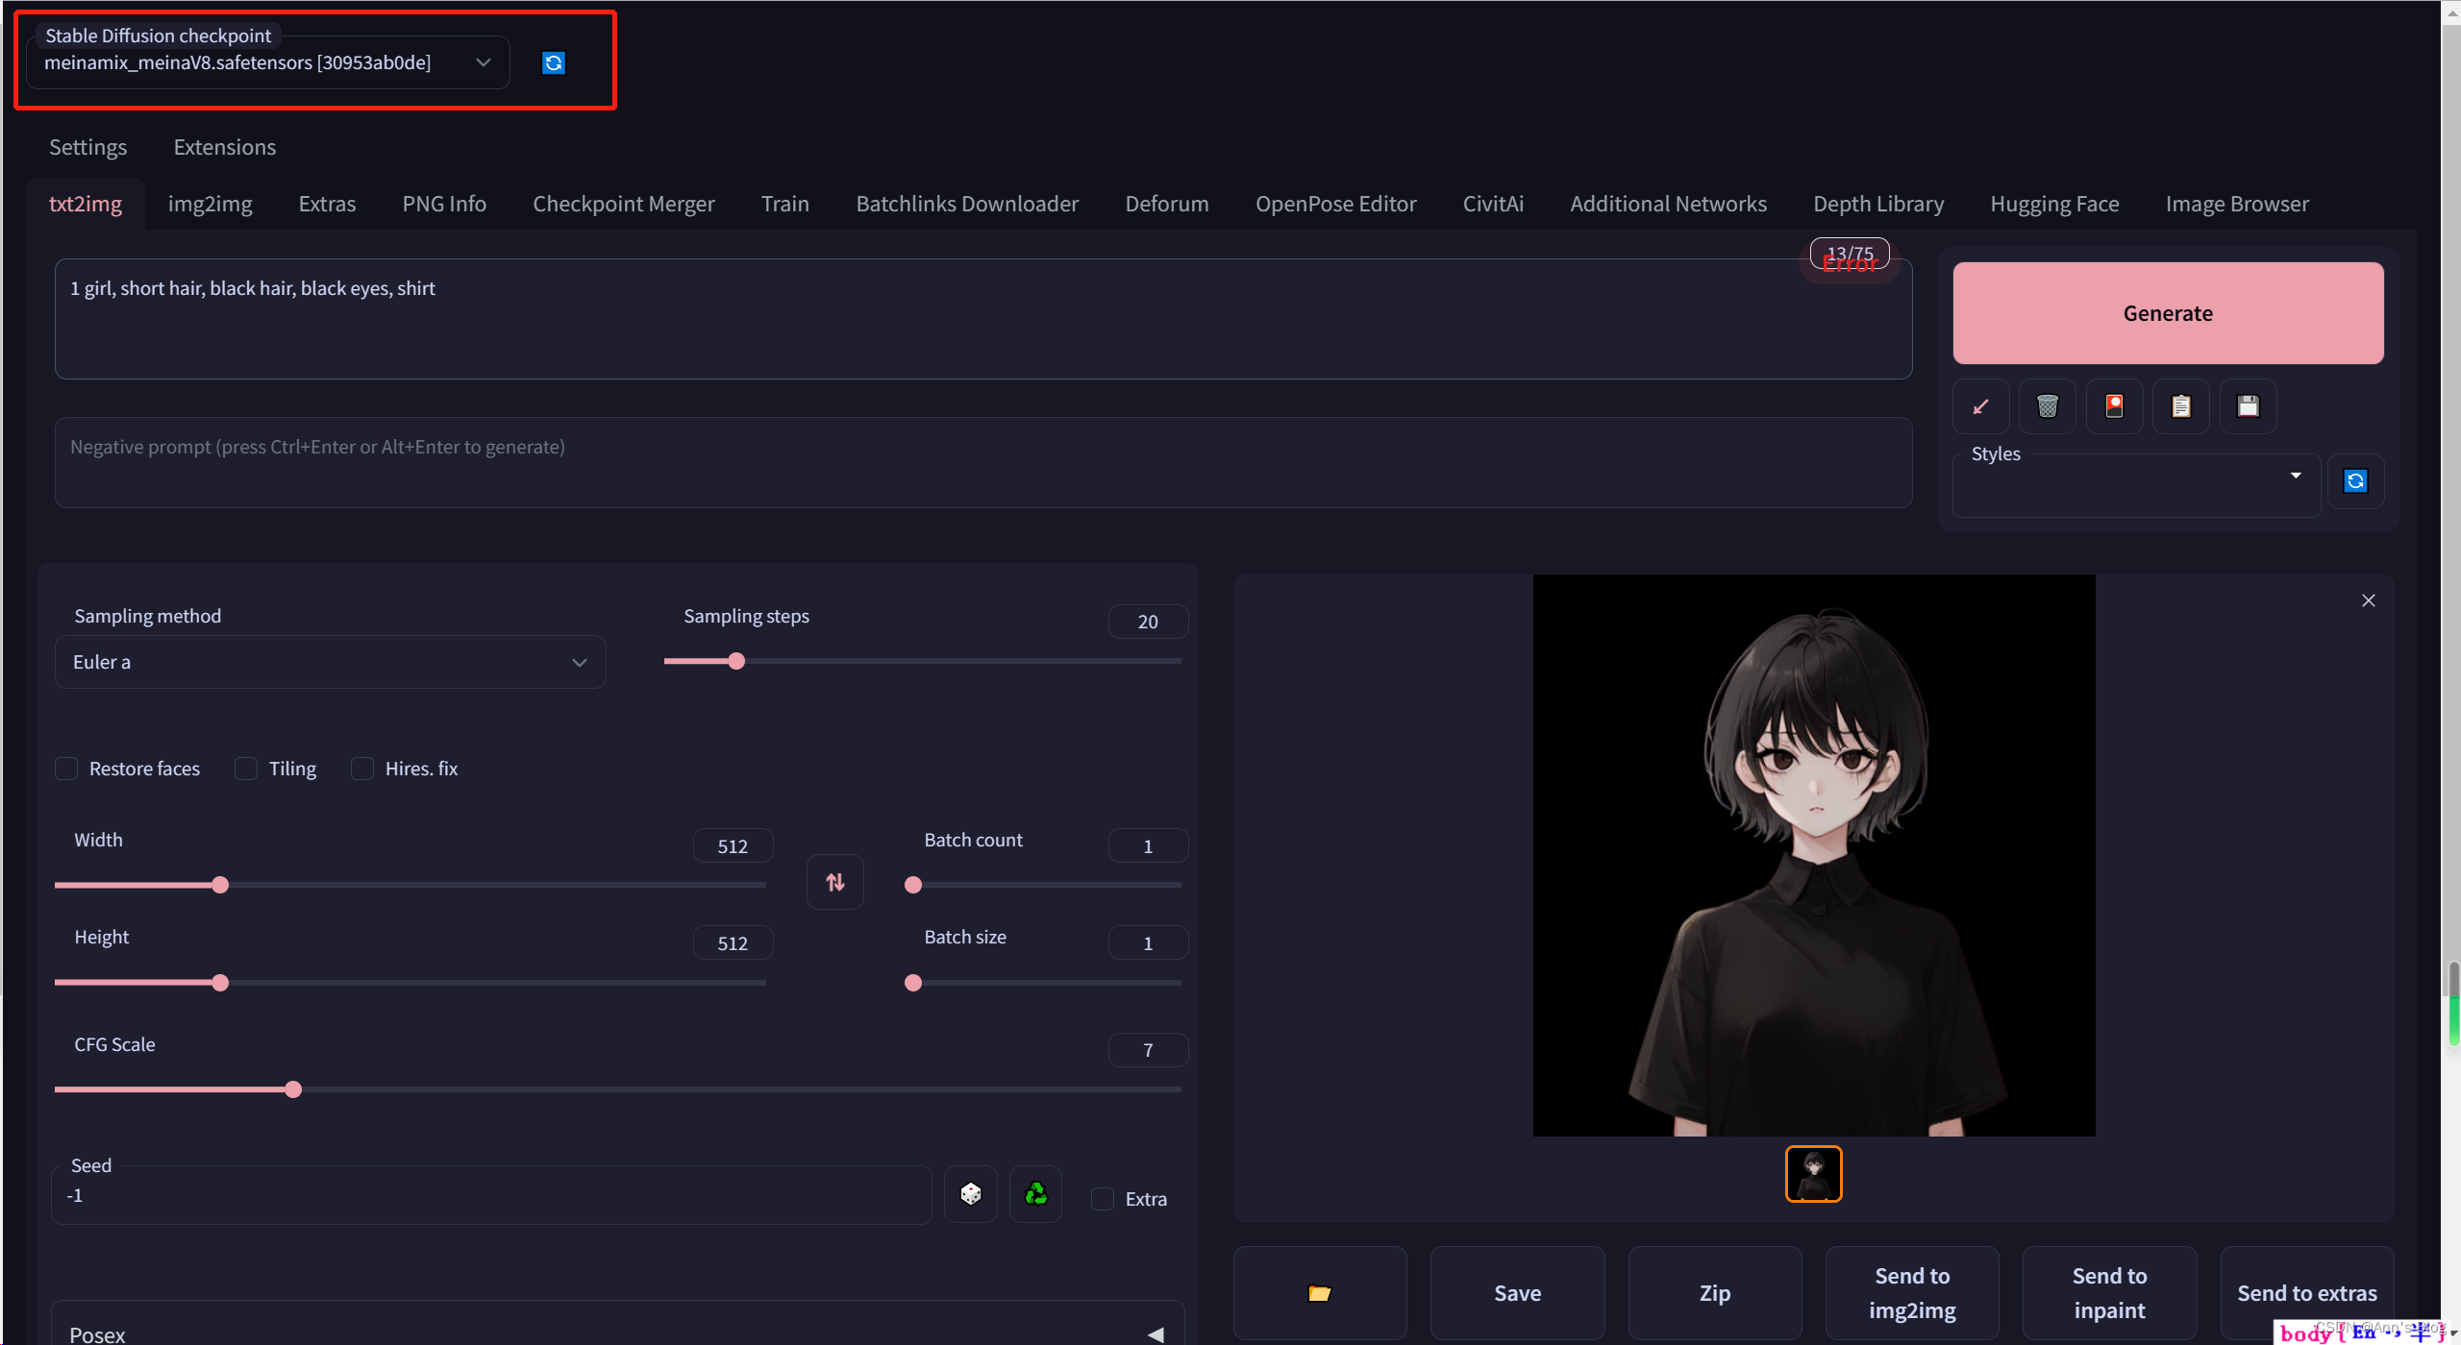Swap width and height with arrows button

pos(834,882)
